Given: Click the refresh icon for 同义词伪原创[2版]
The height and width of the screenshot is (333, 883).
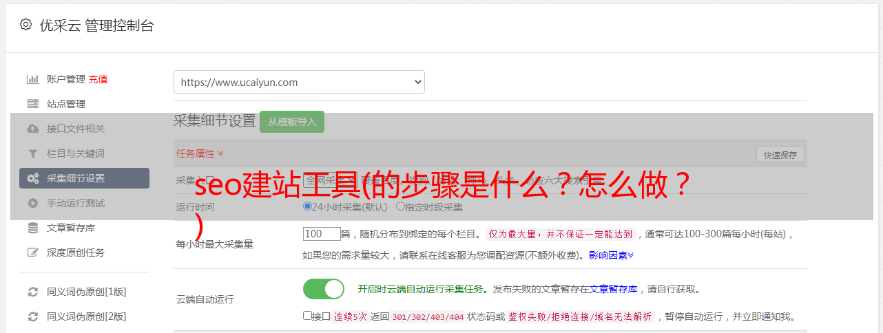Looking at the screenshot, I should point(32,316).
